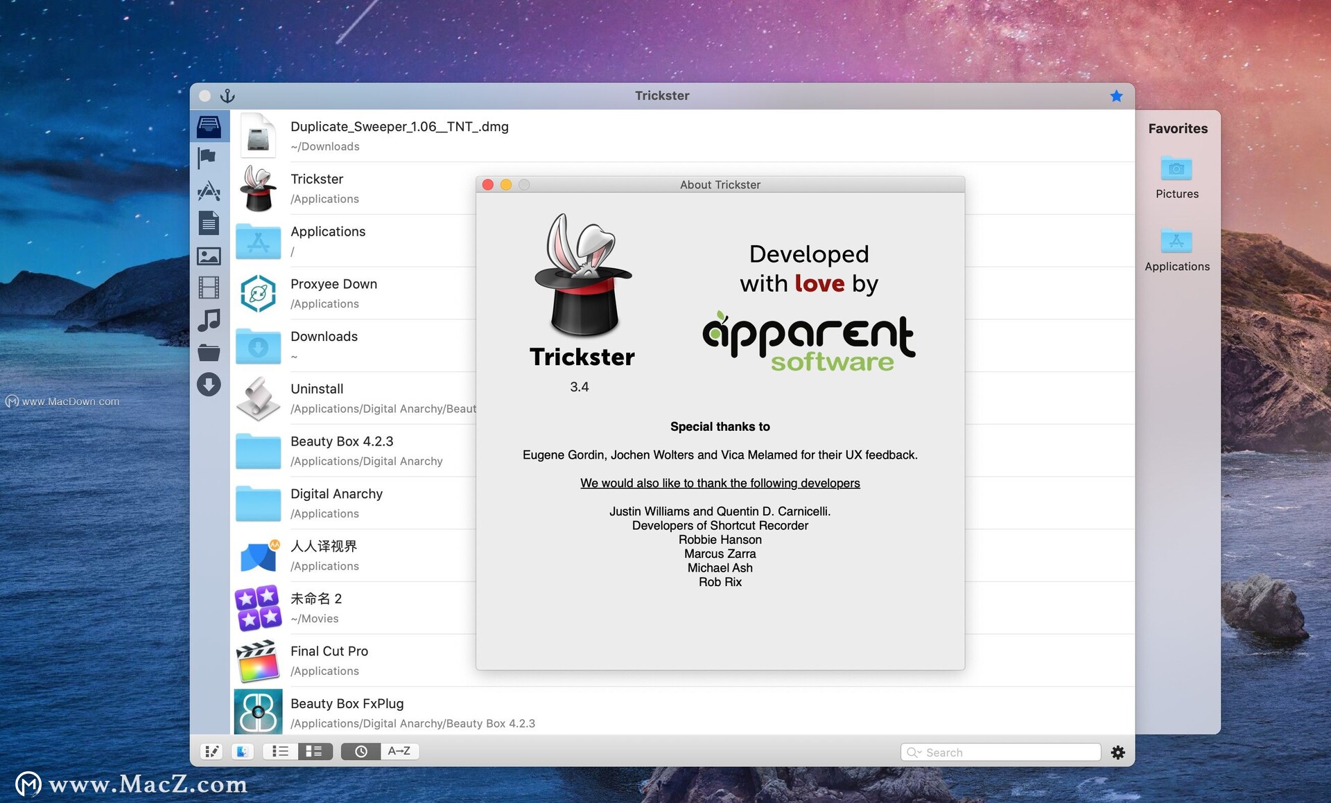Click the version 3.4 text

(579, 387)
